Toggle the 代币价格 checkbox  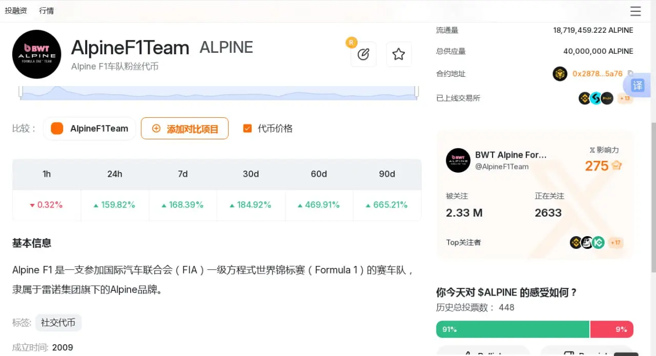coord(248,129)
